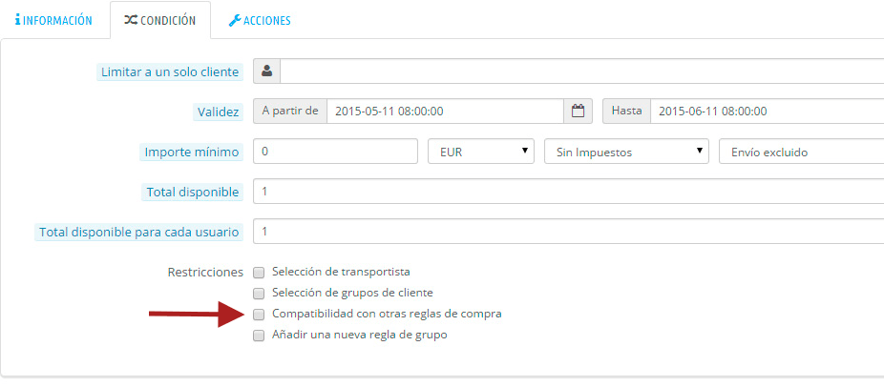The width and height of the screenshot is (884, 387).
Task: Click the customer user icon
Action: (266, 71)
